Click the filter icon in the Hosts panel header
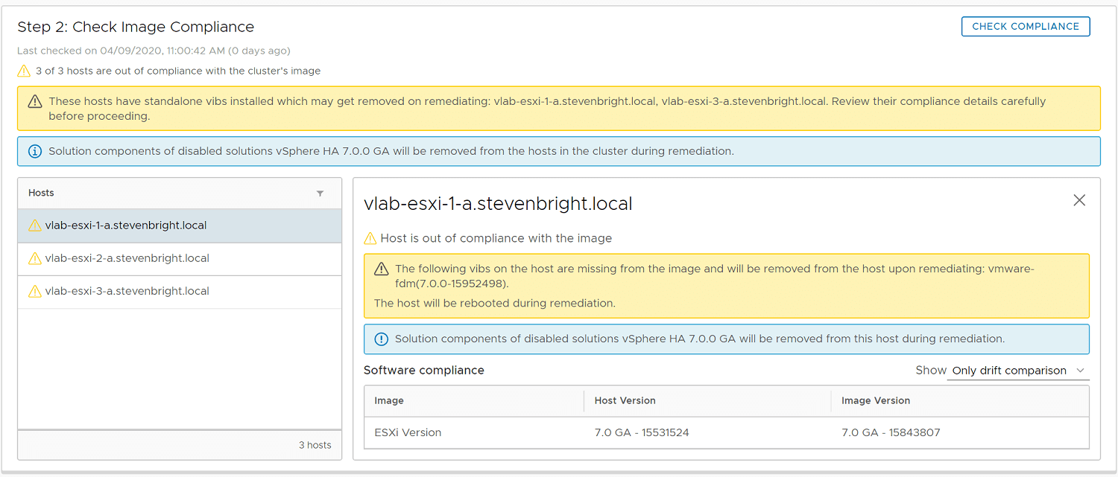 click(320, 193)
